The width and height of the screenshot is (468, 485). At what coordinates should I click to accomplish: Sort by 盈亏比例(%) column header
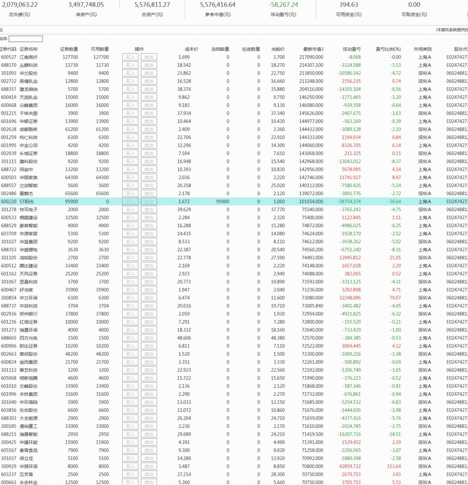[x=388, y=49]
